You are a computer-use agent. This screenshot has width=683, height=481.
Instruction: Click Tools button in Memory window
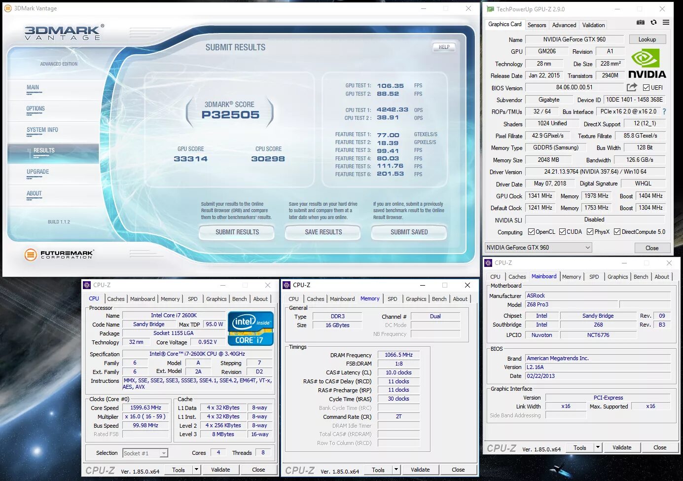(x=378, y=470)
